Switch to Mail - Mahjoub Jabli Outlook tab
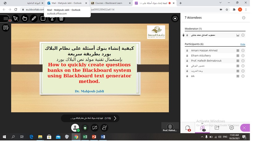Image resolution: width=253 pixels, height=142 pixels. tap(67, 3)
